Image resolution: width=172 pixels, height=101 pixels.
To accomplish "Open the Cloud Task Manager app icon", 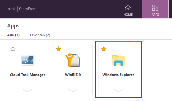I will (27, 60).
